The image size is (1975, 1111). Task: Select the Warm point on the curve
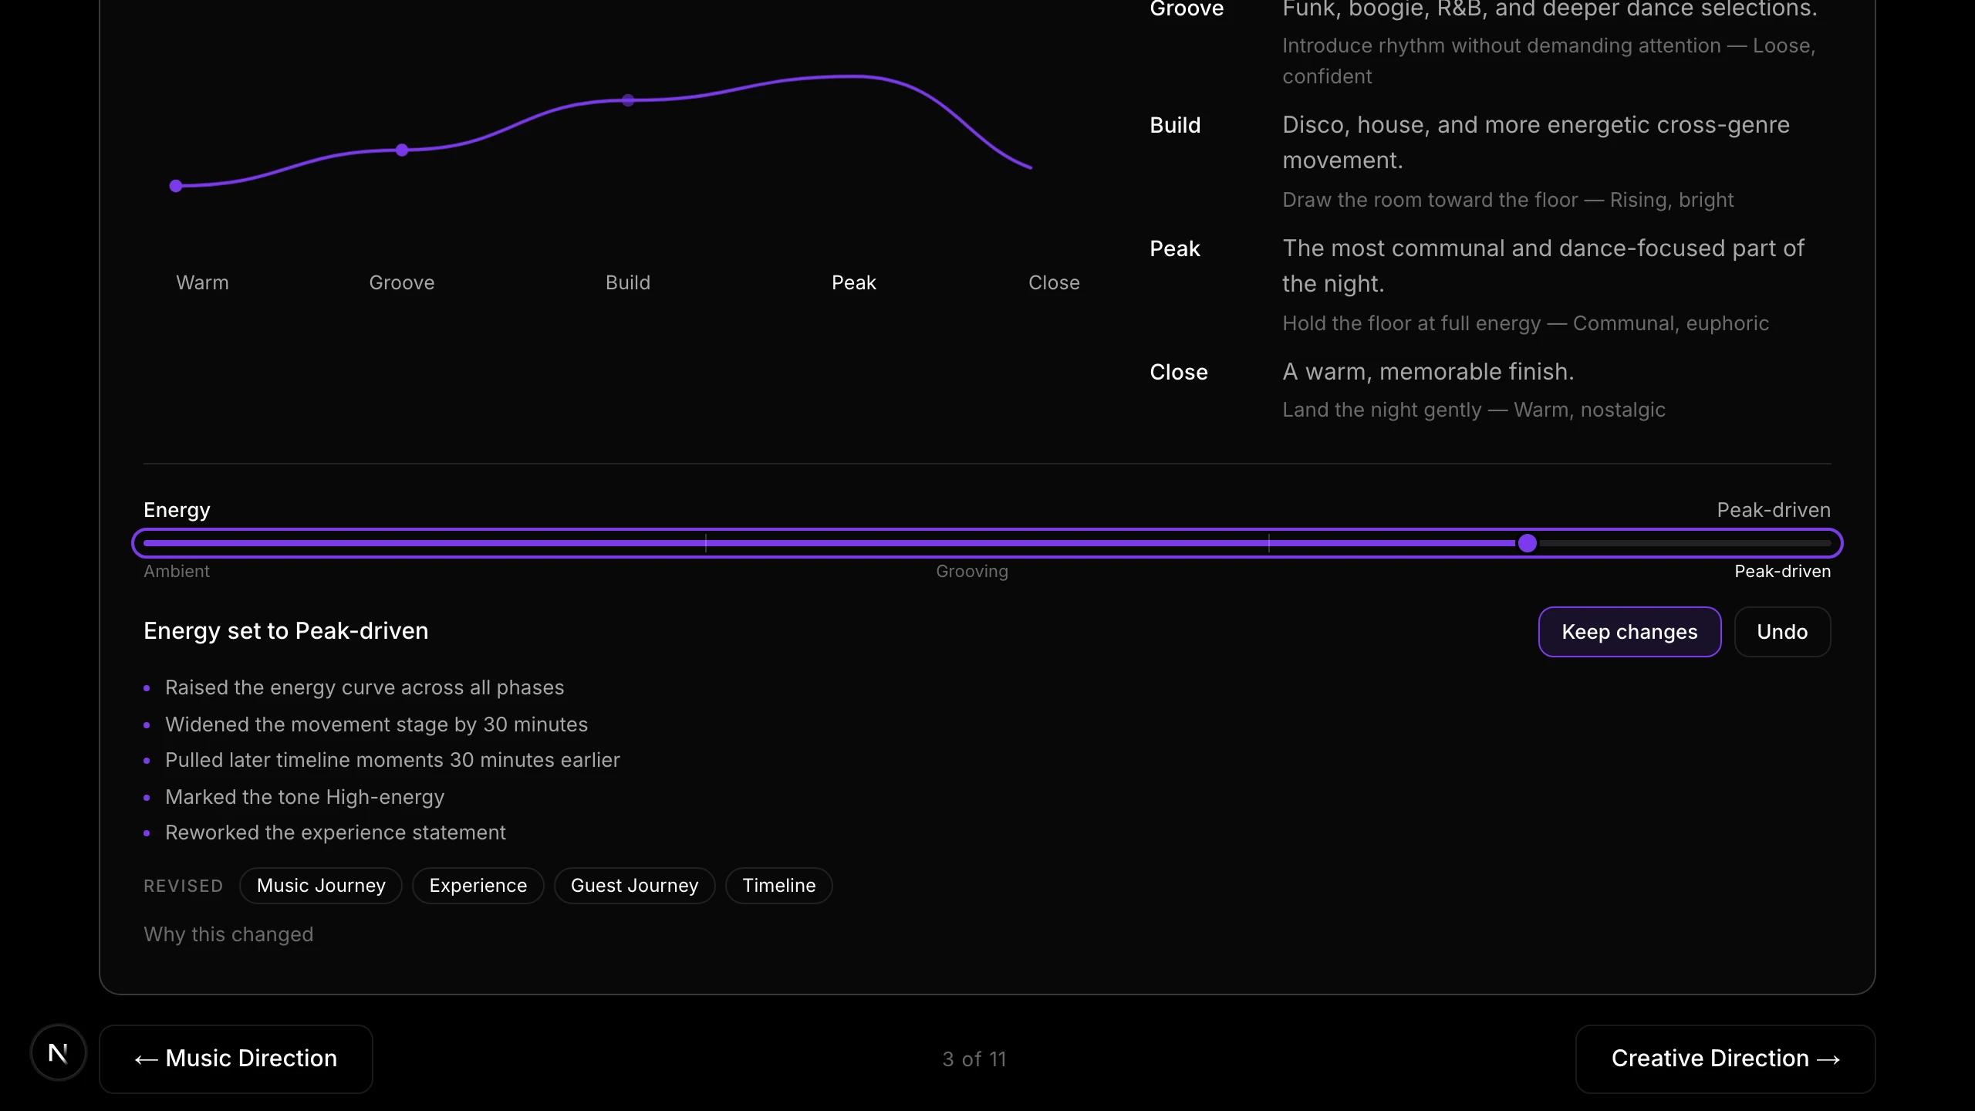pos(176,186)
